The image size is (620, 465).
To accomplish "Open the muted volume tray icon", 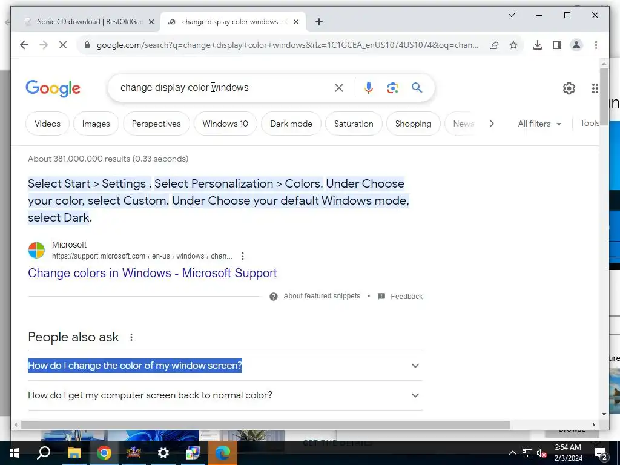I will (541, 453).
